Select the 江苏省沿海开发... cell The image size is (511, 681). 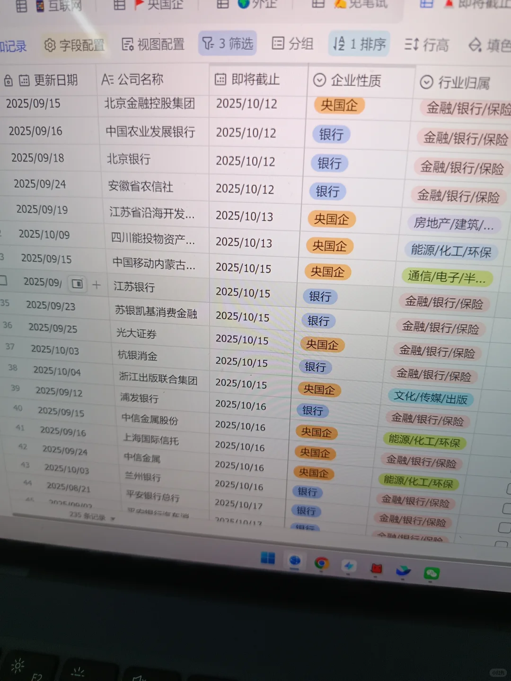152,213
